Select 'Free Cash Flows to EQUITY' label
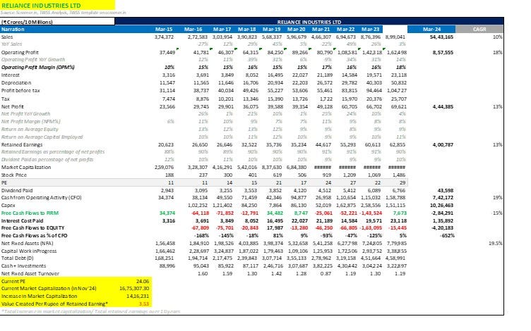 (33, 228)
